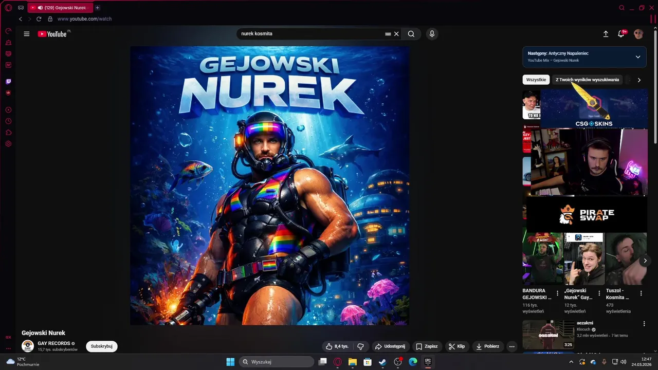Screen dimensions: 658x370
Task: Open Microsoft Edge from taskbar
Action: pyautogui.click(x=413, y=362)
